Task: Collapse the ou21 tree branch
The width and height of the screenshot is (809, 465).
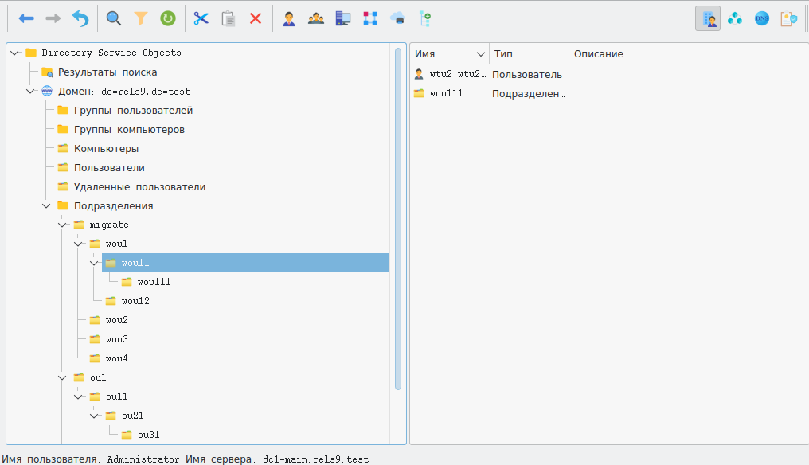Action: 94,416
